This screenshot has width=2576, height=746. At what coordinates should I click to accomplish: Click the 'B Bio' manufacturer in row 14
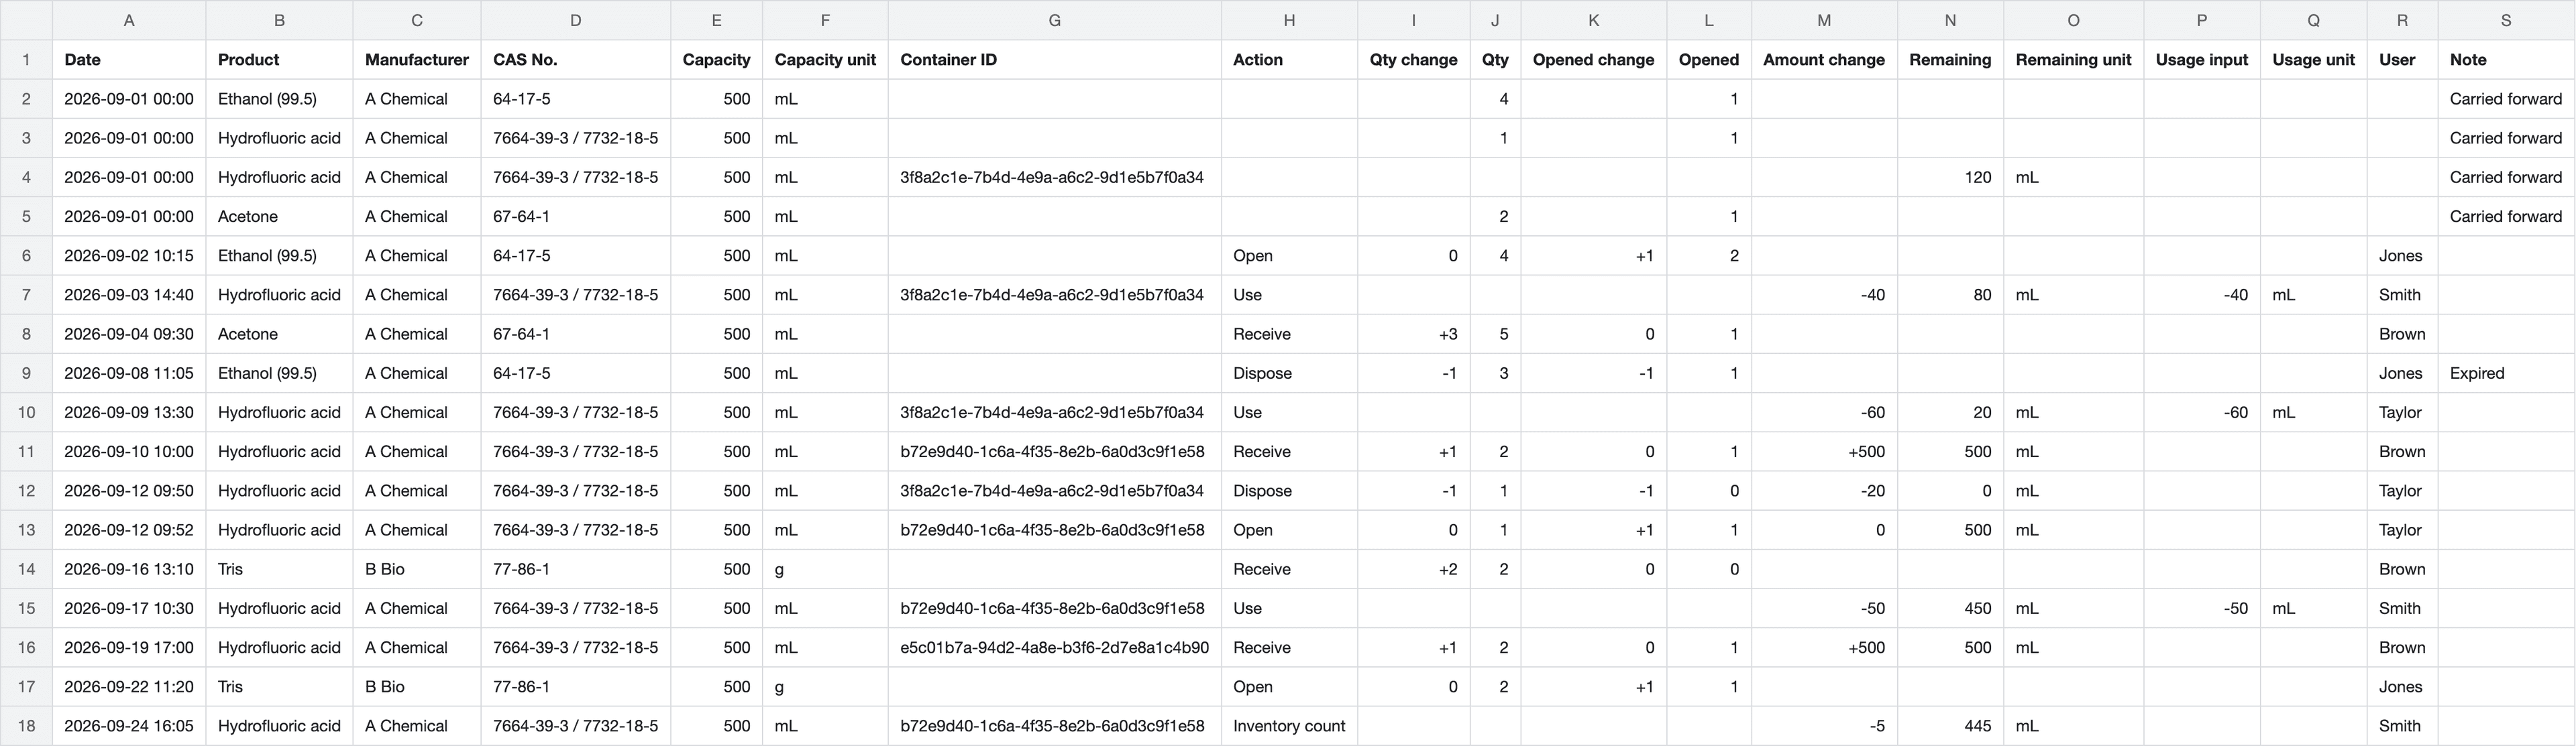pyautogui.click(x=416, y=569)
